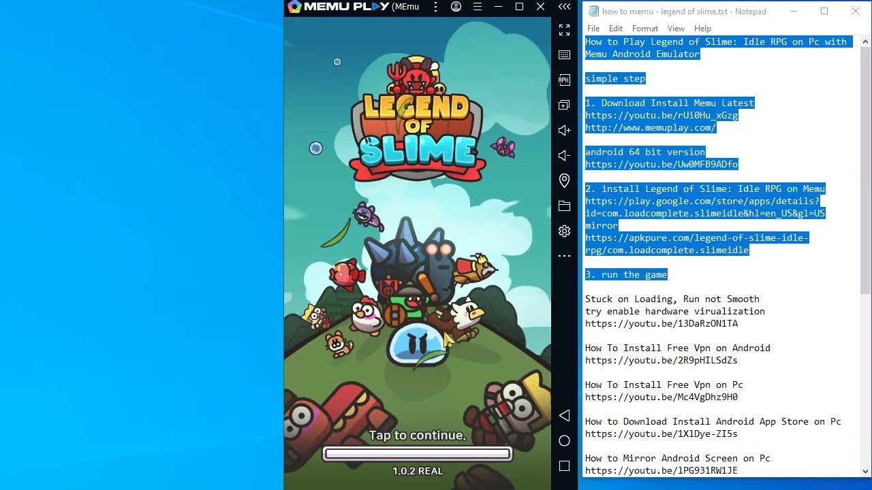Tap the 'Tap to continue.' text in game
Viewport: 872px width, 490px height.
coord(418,436)
